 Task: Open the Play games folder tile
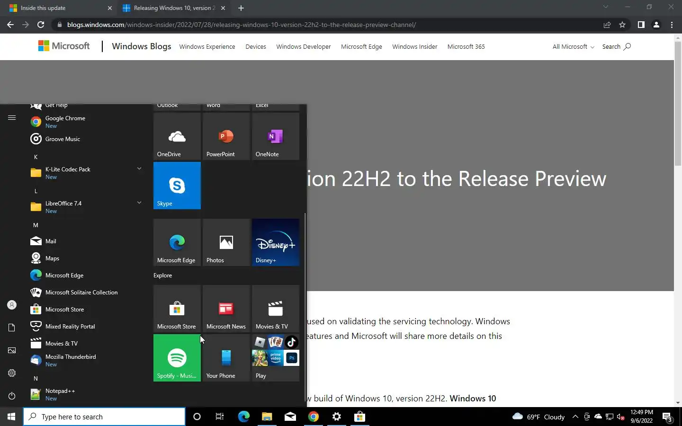[276, 358]
